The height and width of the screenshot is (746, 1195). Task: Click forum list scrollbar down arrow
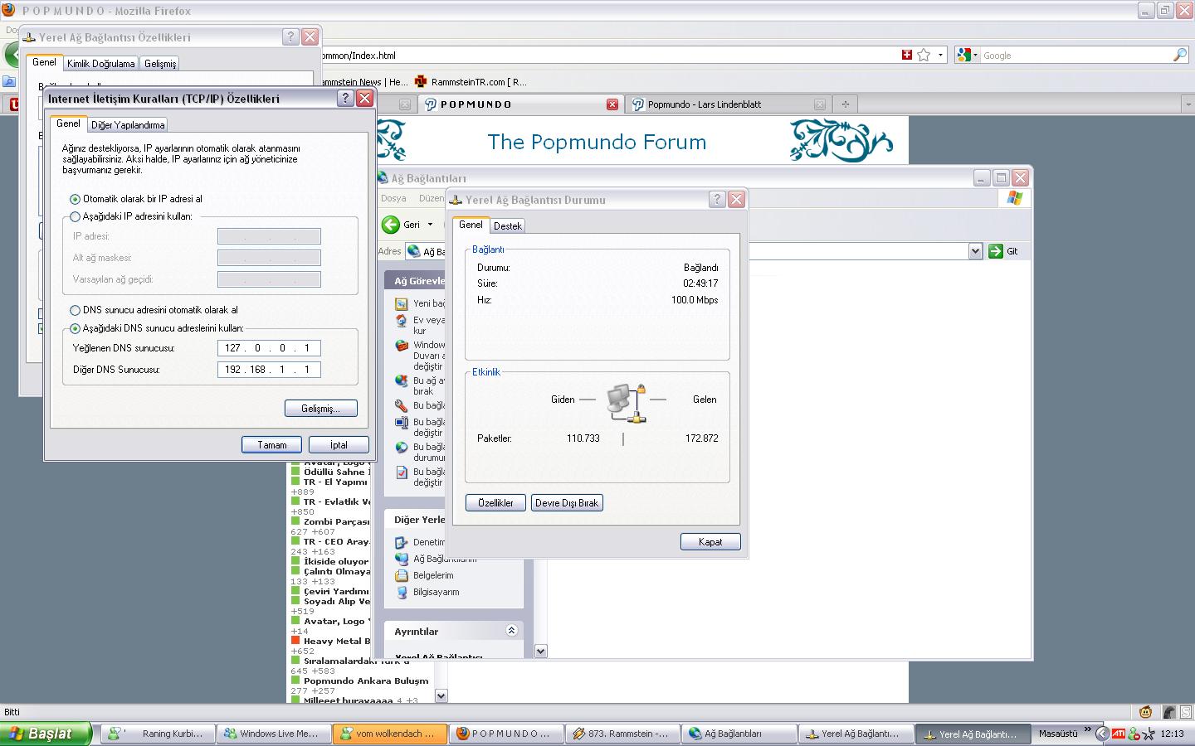click(441, 696)
